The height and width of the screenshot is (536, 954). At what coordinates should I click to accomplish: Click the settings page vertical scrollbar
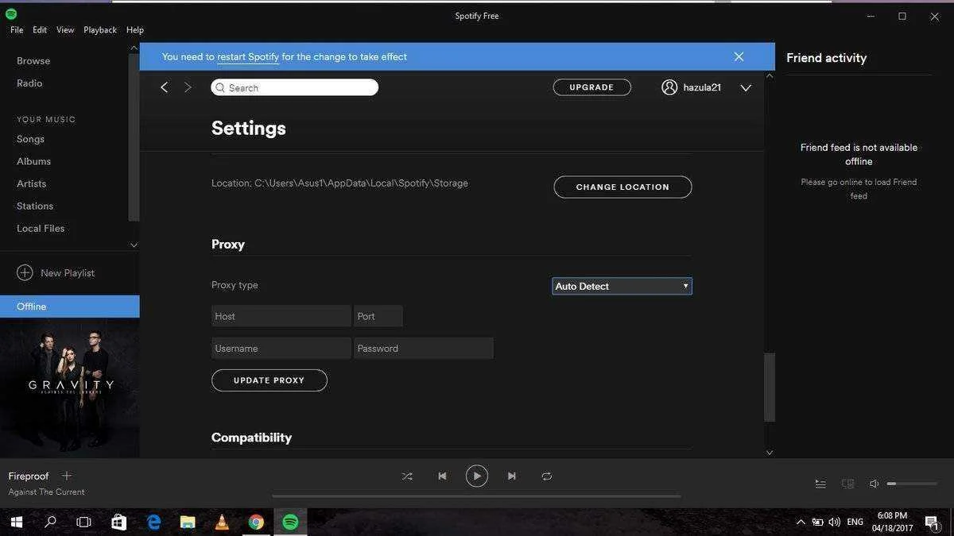[x=769, y=387]
